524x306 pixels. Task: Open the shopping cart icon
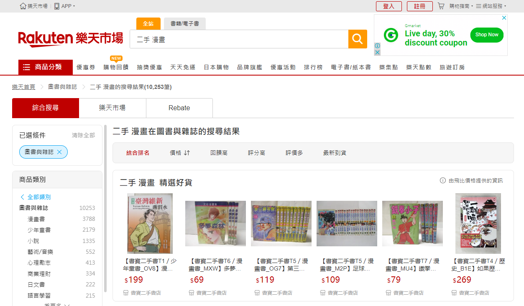441,6
